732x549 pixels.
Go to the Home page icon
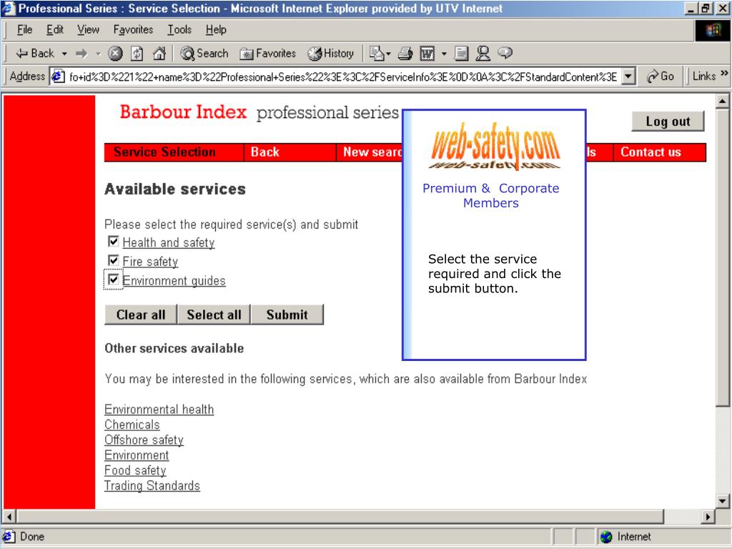point(159,54)
